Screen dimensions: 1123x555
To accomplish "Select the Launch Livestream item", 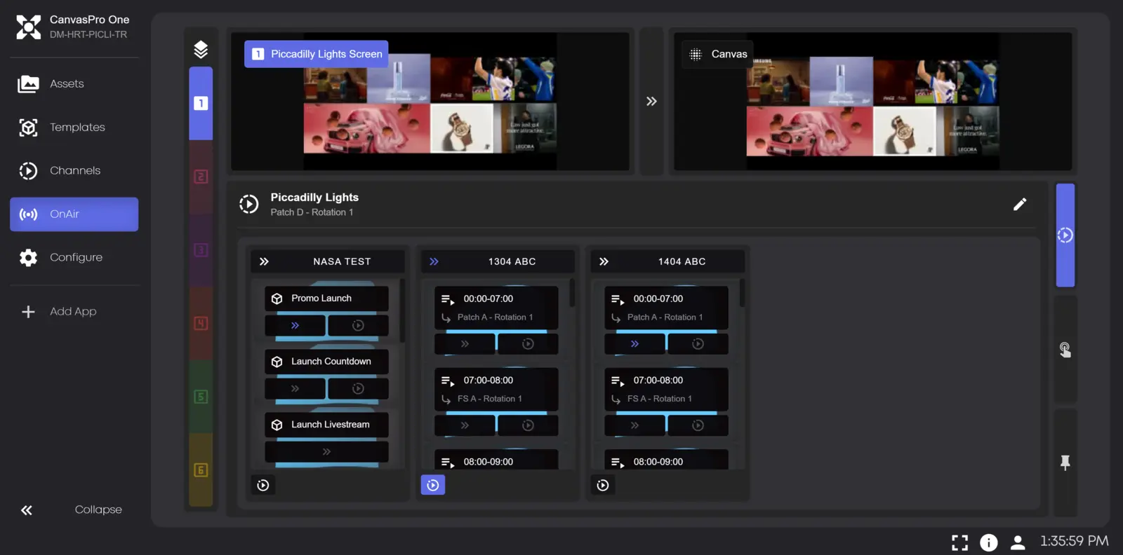I will (326, 425).
